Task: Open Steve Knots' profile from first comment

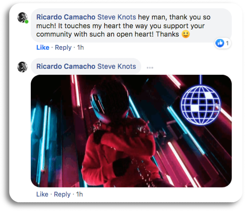Action: (117, 17)
